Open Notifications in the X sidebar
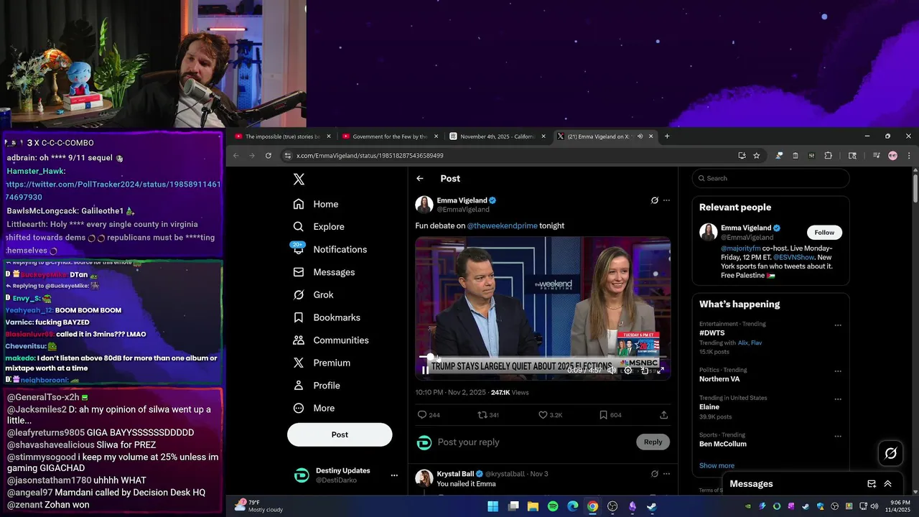 pyautogui.click(x=330, y=249)
